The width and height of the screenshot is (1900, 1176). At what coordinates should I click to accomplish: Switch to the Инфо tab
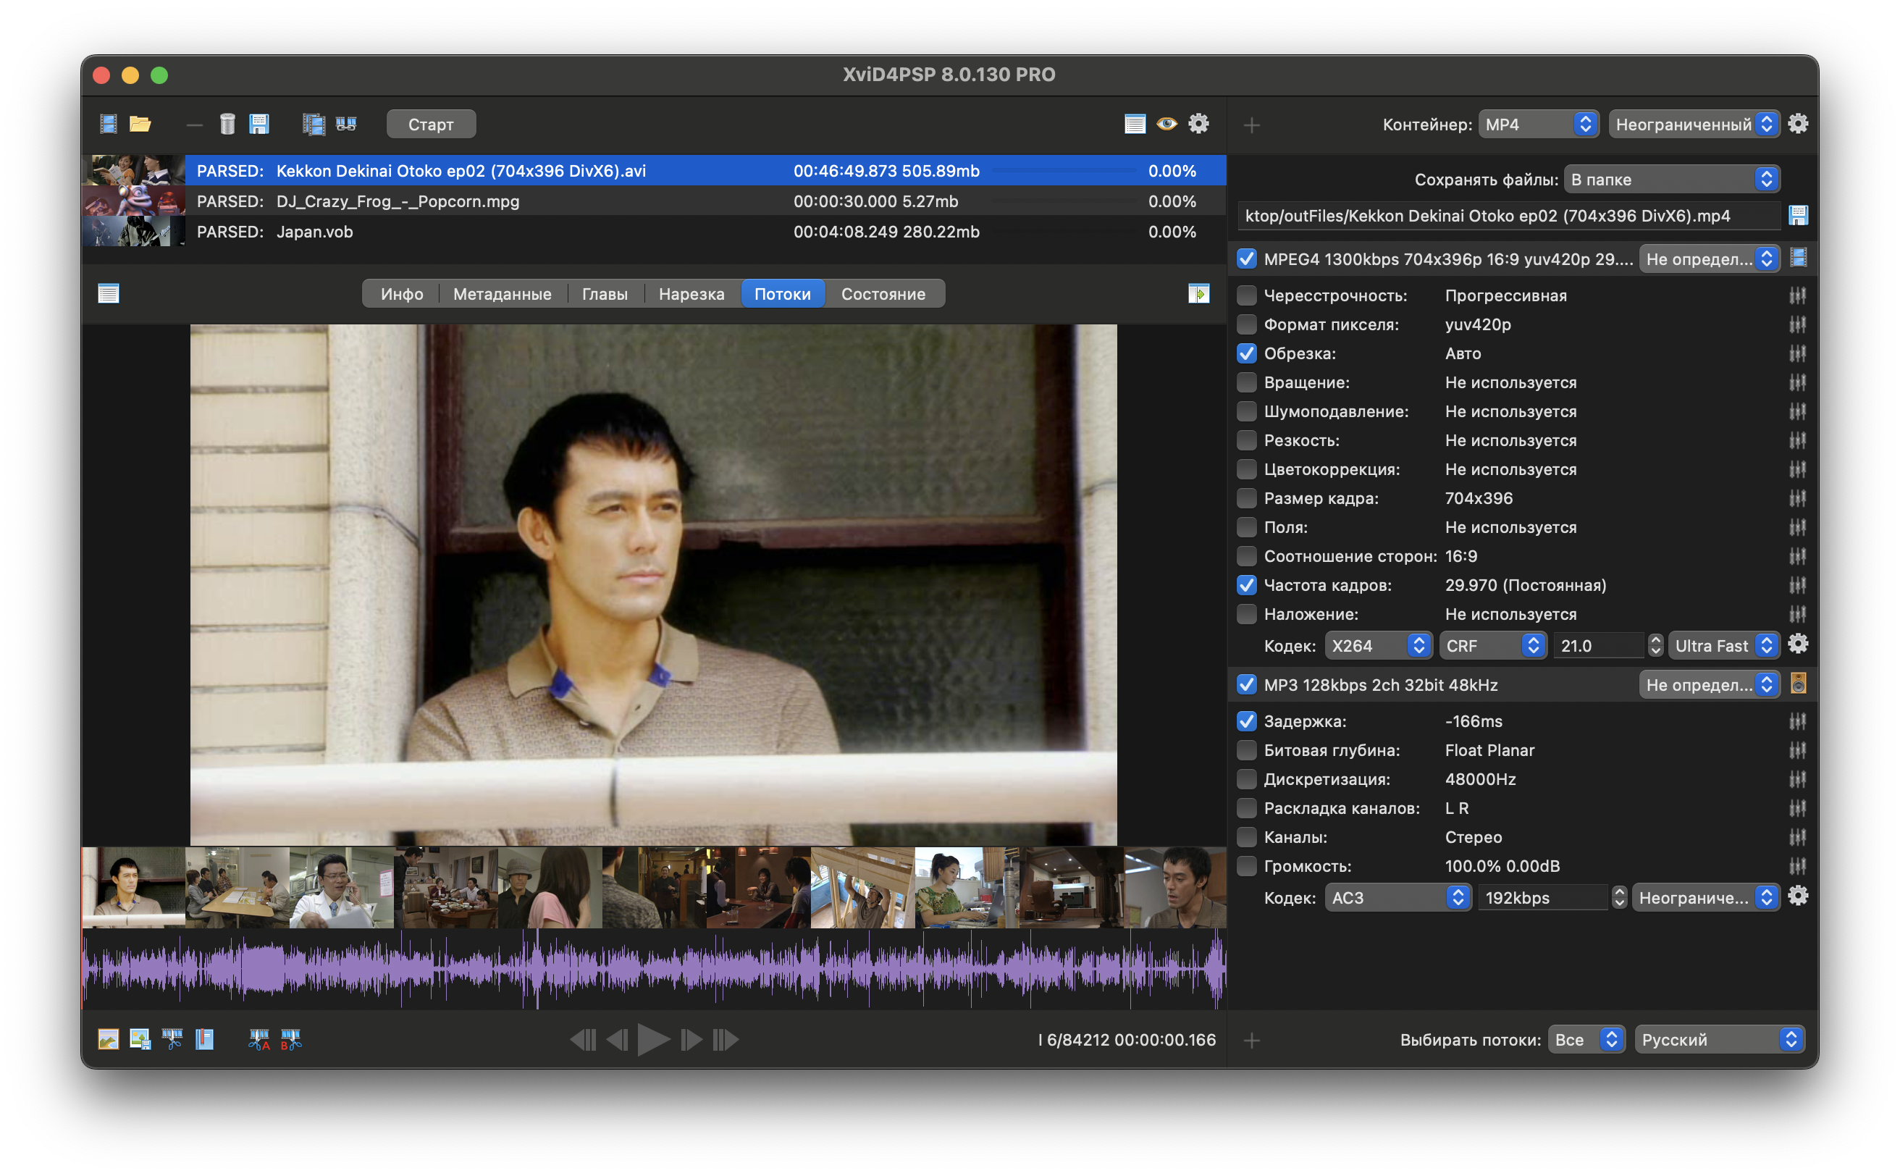point(402,294)
